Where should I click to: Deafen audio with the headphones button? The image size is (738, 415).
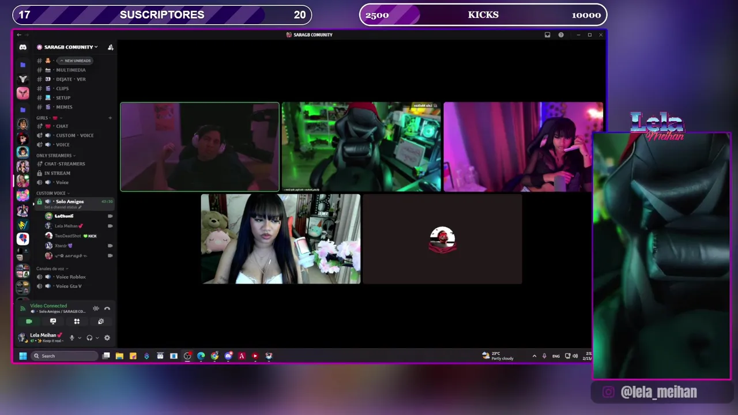pos(89,338)
